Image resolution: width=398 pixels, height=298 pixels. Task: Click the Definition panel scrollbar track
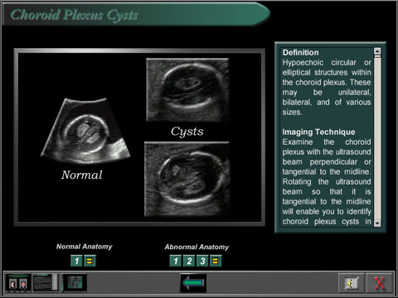(x=377, y=138)
